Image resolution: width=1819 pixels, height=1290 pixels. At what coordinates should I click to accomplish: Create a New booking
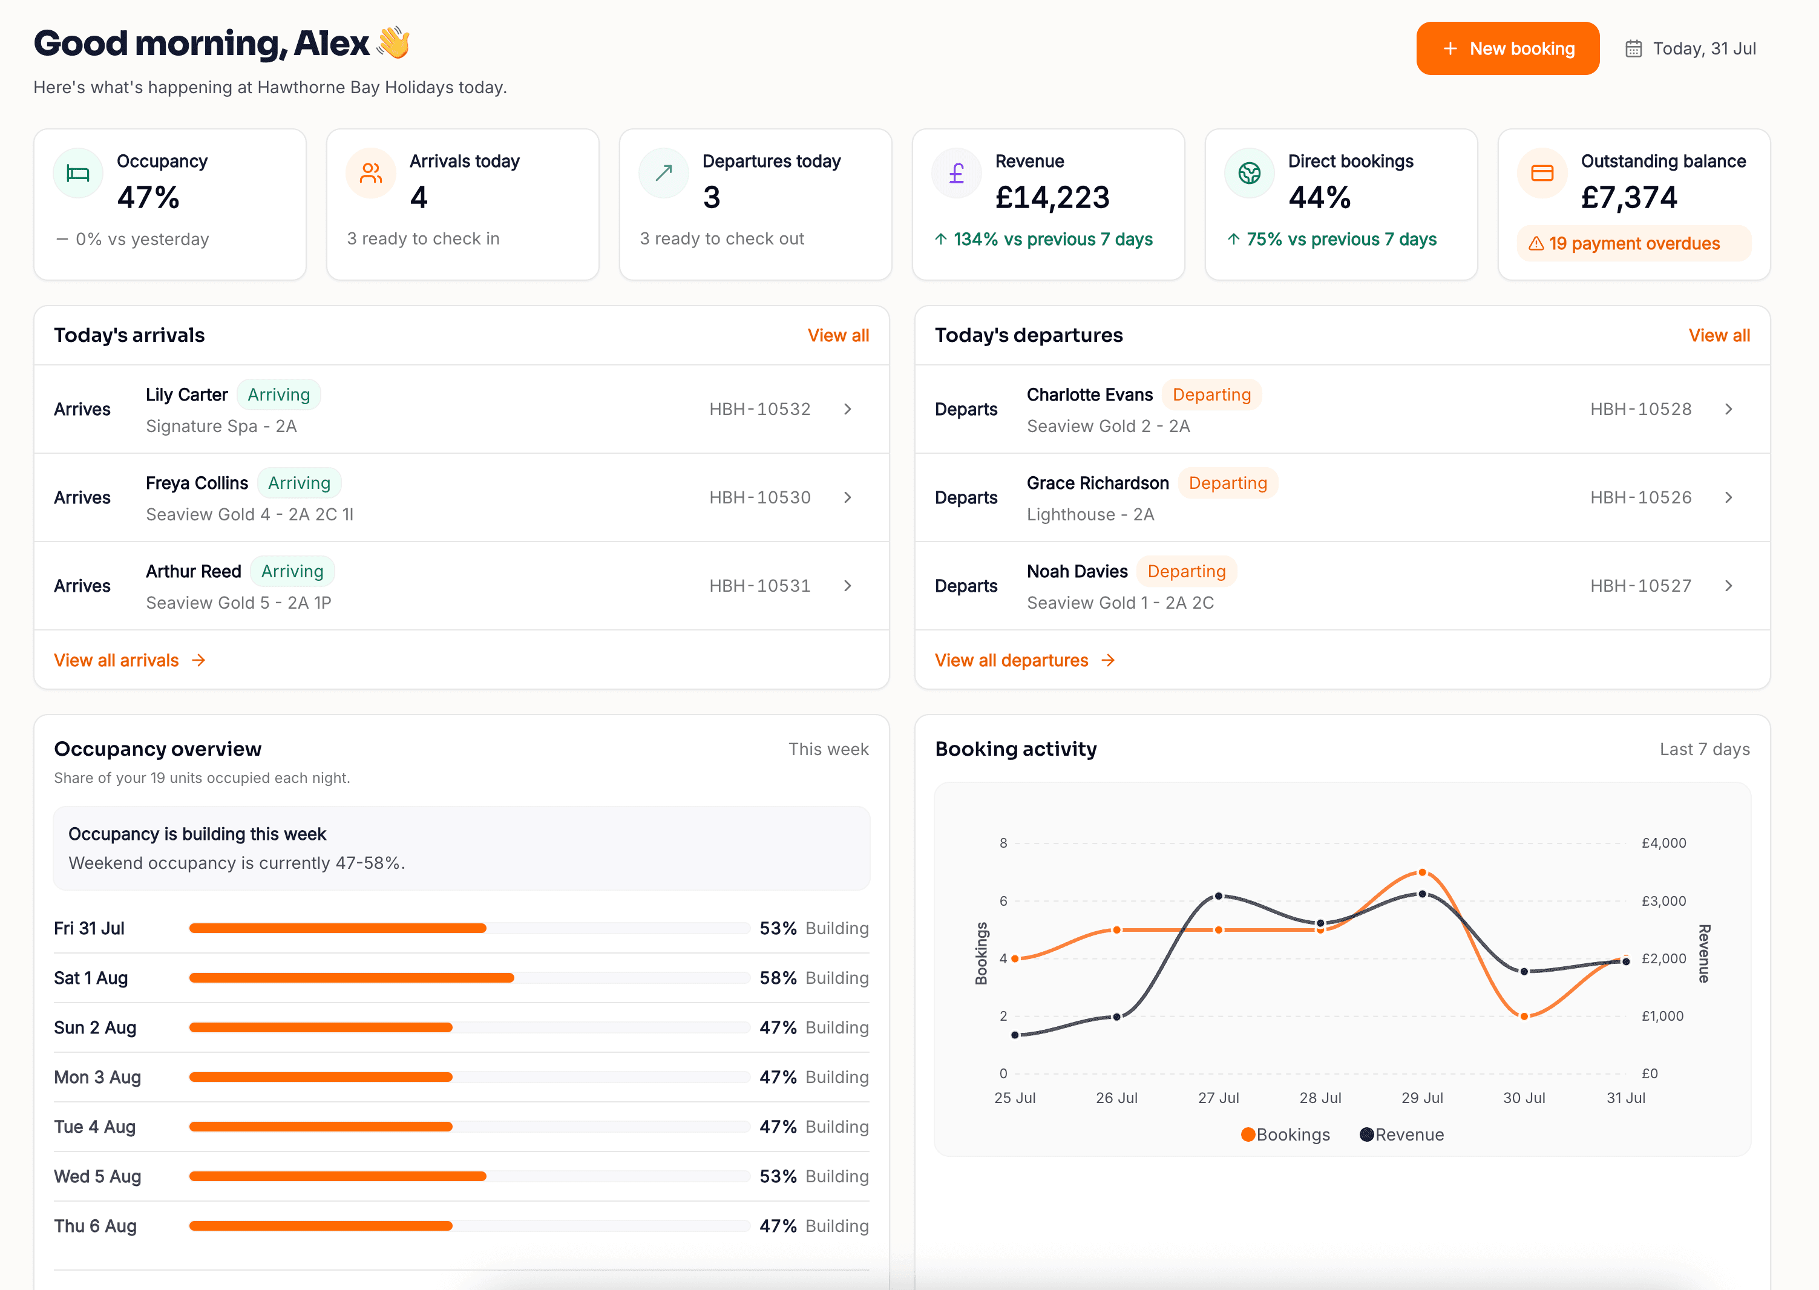1507,48
